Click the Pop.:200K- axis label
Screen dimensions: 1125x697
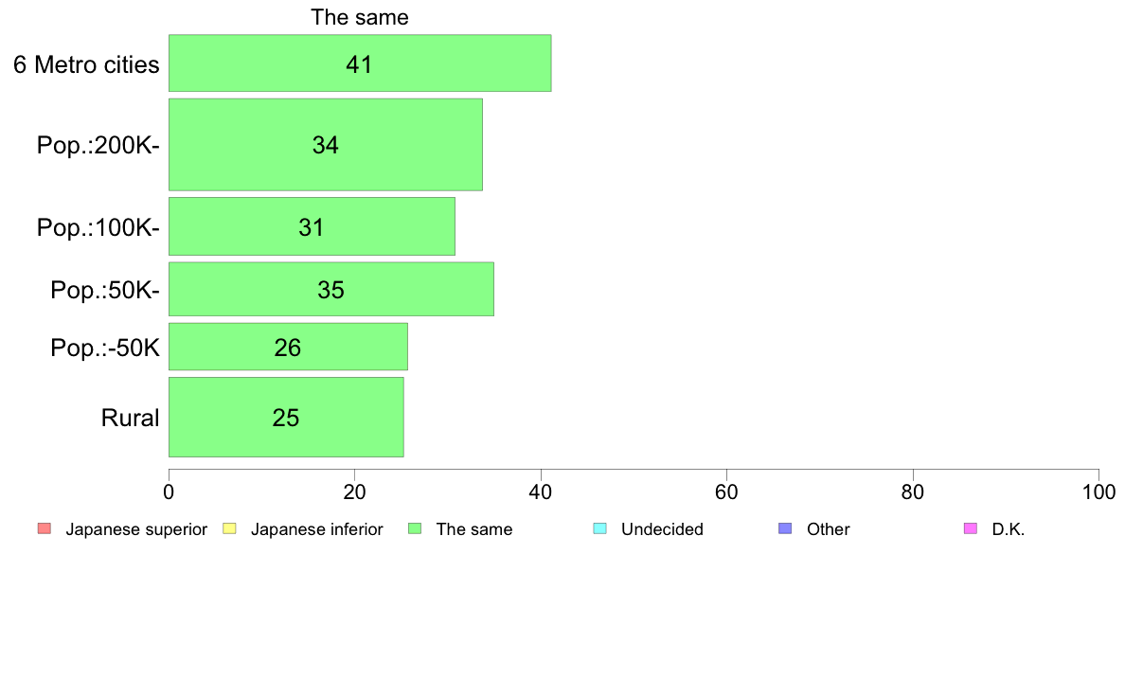pos(98,145)
